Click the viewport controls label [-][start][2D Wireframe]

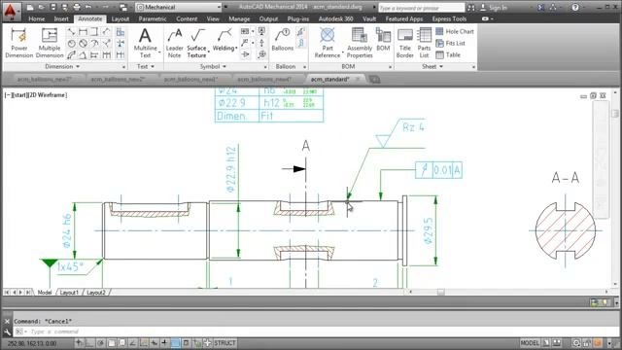click(36, 95)
